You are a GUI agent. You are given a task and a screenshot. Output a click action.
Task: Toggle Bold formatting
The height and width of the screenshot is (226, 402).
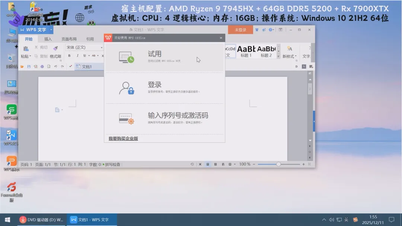pyautogui.click(x=69, y=55)
